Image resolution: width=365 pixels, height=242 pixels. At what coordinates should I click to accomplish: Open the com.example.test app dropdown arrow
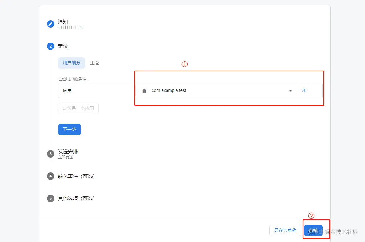tap(290, 90)
